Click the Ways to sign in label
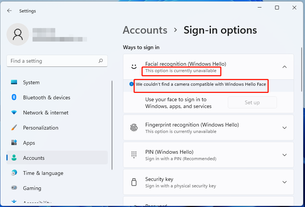 [x=141, y=47]
